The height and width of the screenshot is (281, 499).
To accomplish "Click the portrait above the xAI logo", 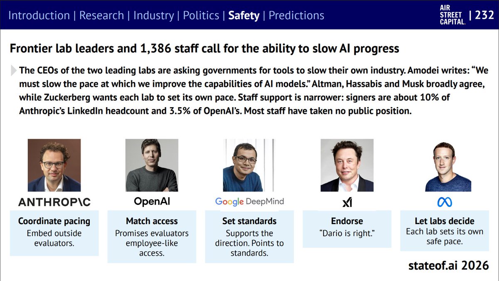I will coord(347,165).
